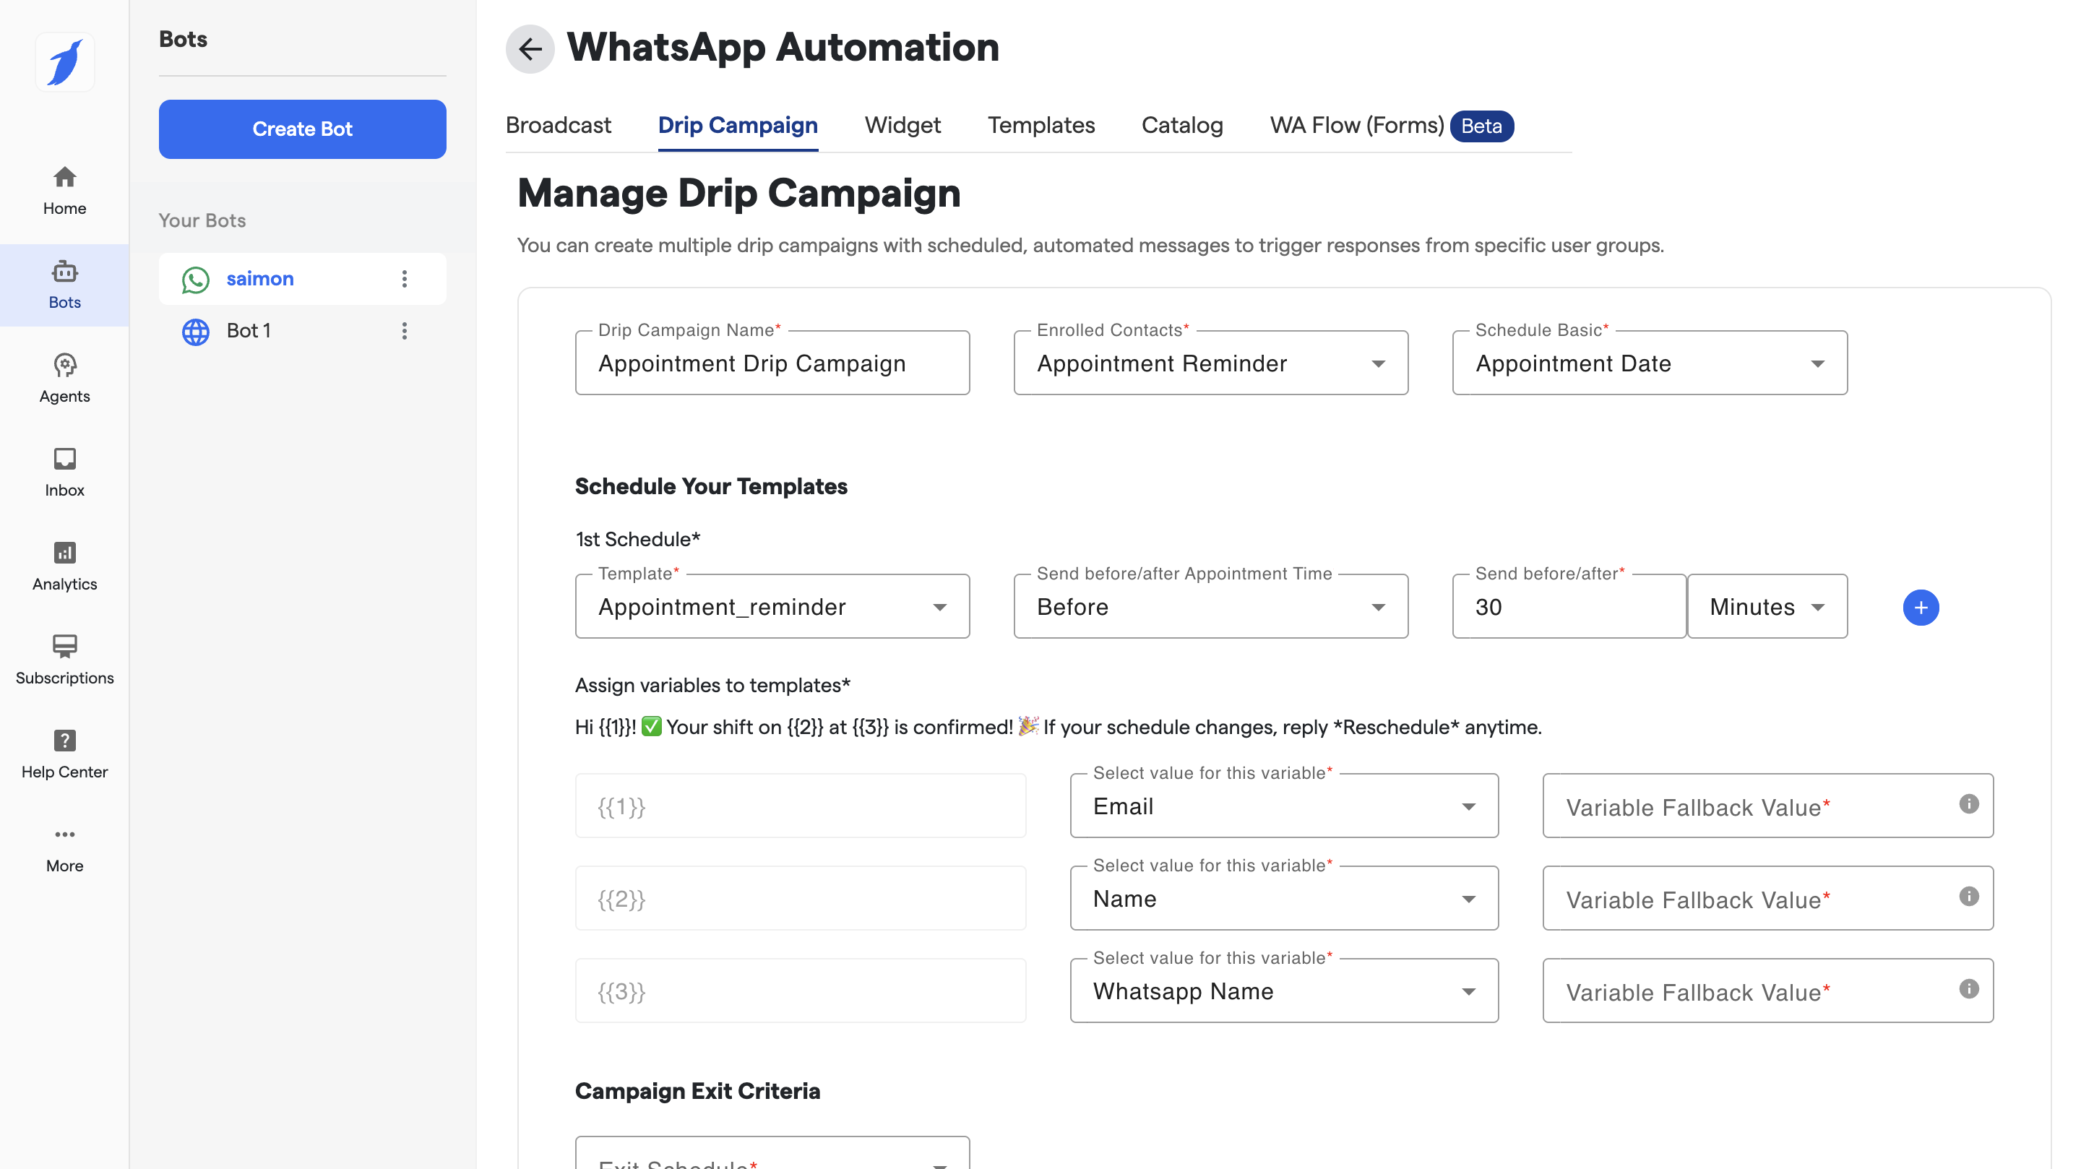2081x1169 pixels.
Task: Open the Inbox sidebar icon
Action: 64,472
